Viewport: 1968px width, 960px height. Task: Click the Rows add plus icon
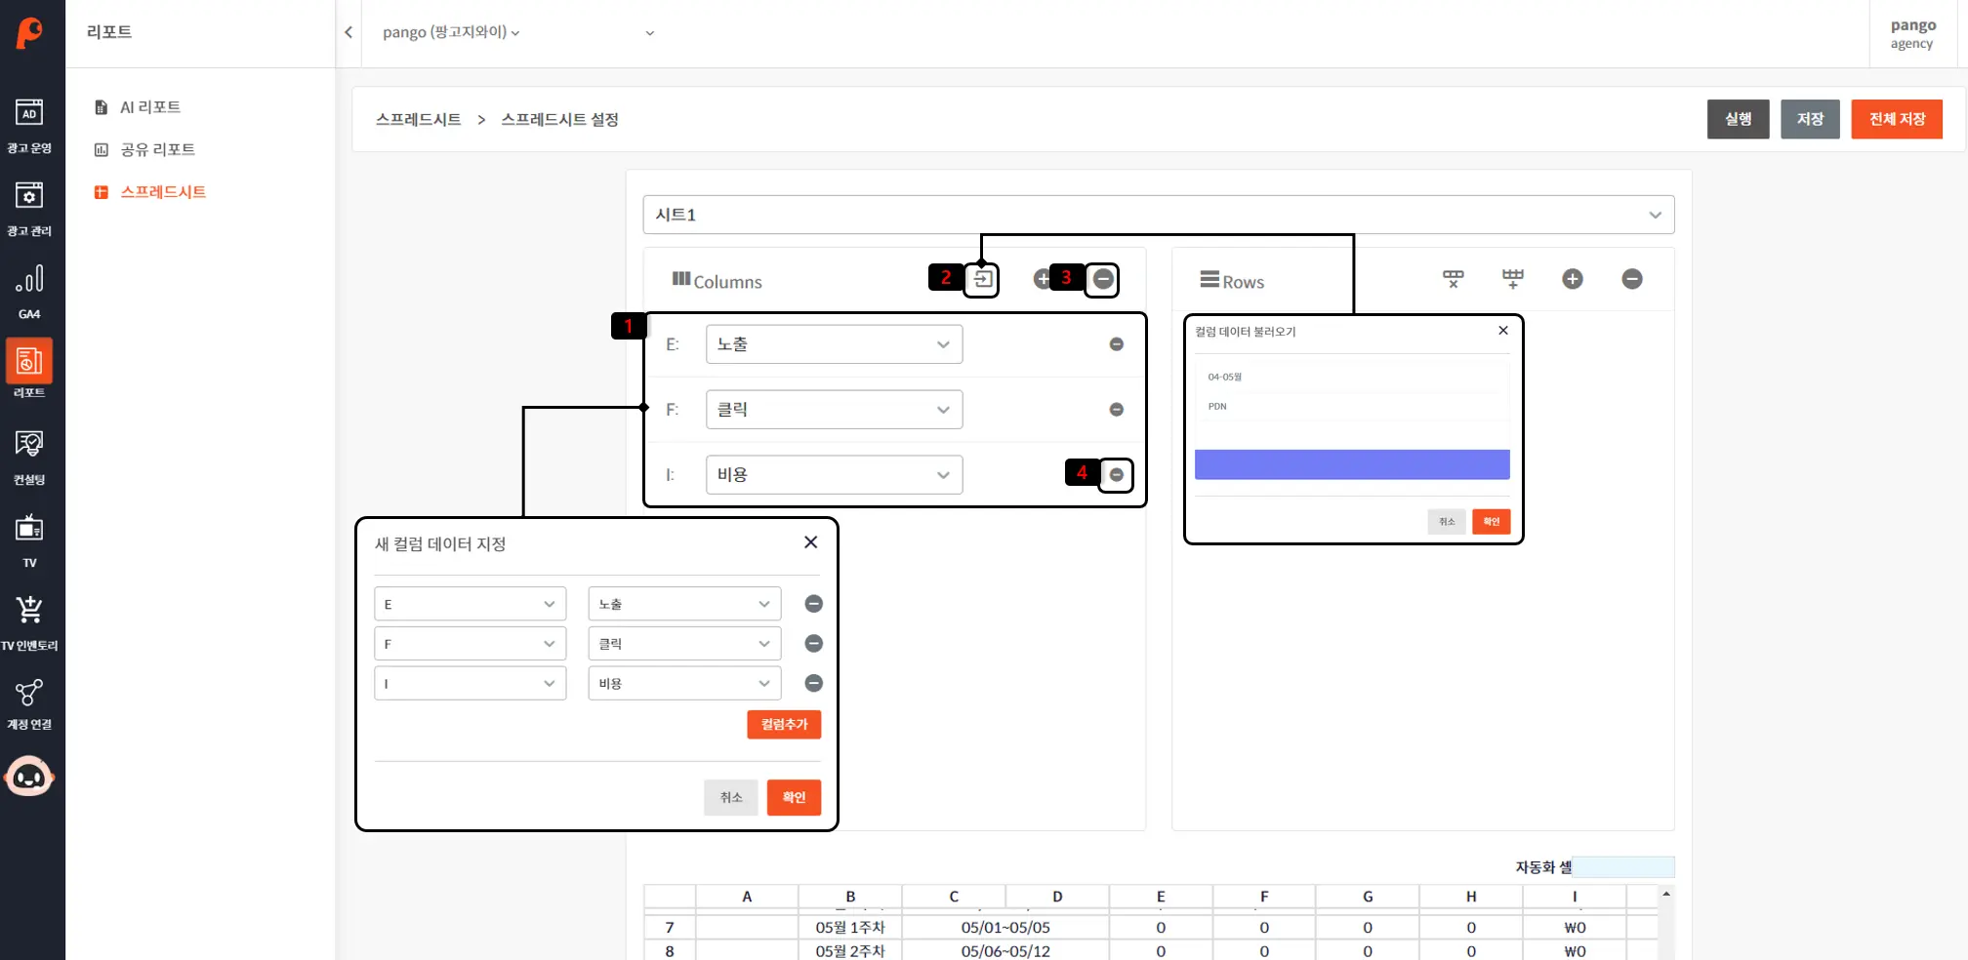tap(1572, 280)
